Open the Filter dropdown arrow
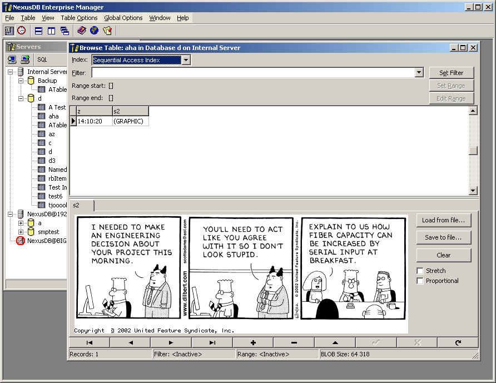496x383 pixels. [419, 72]
